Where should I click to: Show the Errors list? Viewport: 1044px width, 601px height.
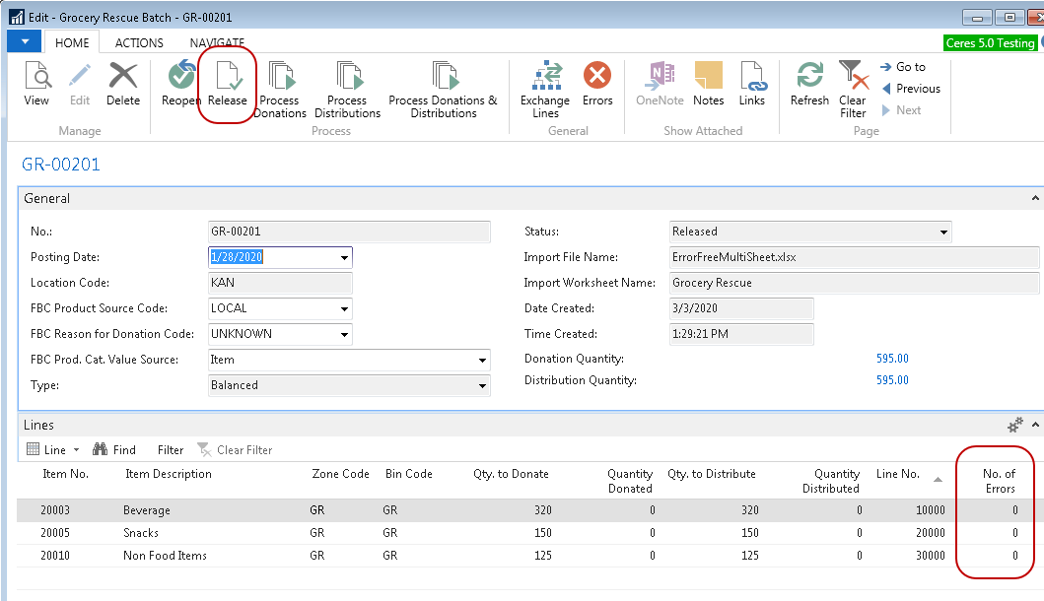[x=597, y=83]
